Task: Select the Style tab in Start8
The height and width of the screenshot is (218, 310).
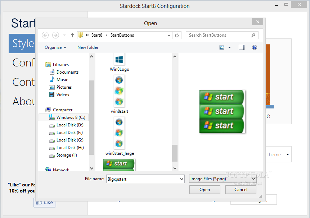Action: 22,43
